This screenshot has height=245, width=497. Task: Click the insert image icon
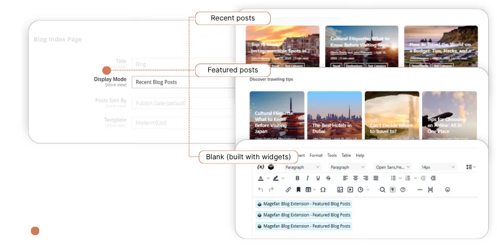pyautogui.click(x=340, y=190)
